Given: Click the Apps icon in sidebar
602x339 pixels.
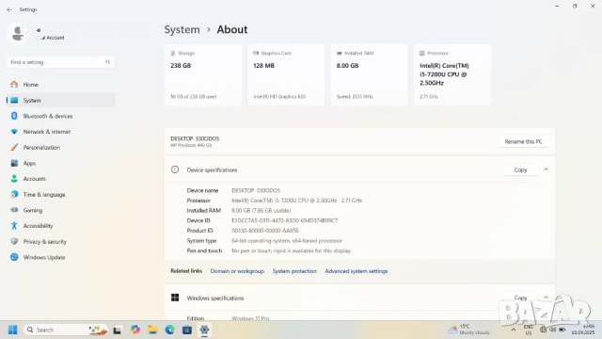Looking at the screenshot, I should coord(14,163).
